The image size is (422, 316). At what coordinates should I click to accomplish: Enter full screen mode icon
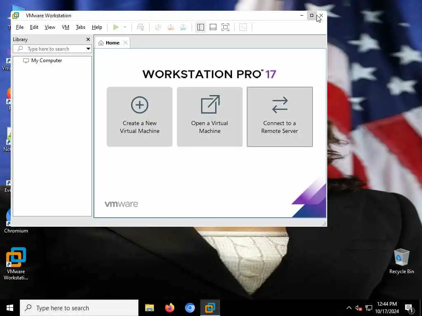(x=225, y=27)
